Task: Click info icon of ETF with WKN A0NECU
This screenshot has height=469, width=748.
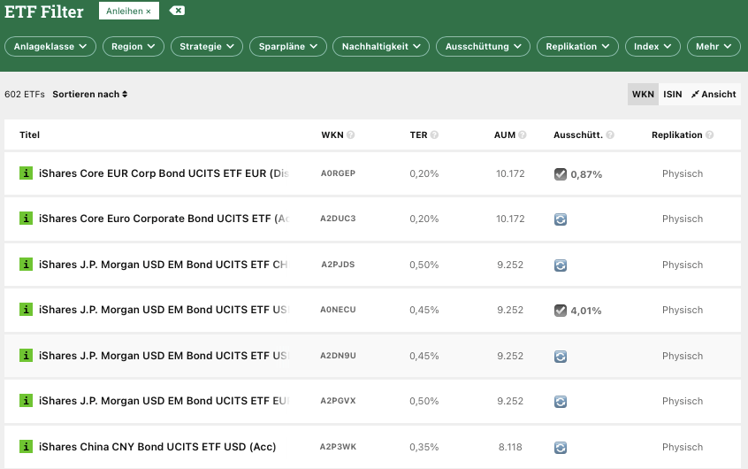Action: 26,310
